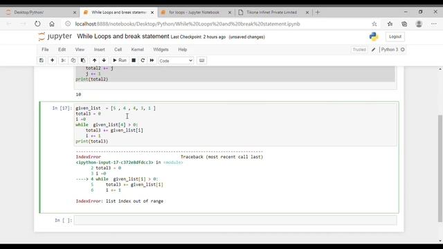Interrupt the kernel with the stop icon
This screenshot has height=249, width=443.
[x=134, y=60]
